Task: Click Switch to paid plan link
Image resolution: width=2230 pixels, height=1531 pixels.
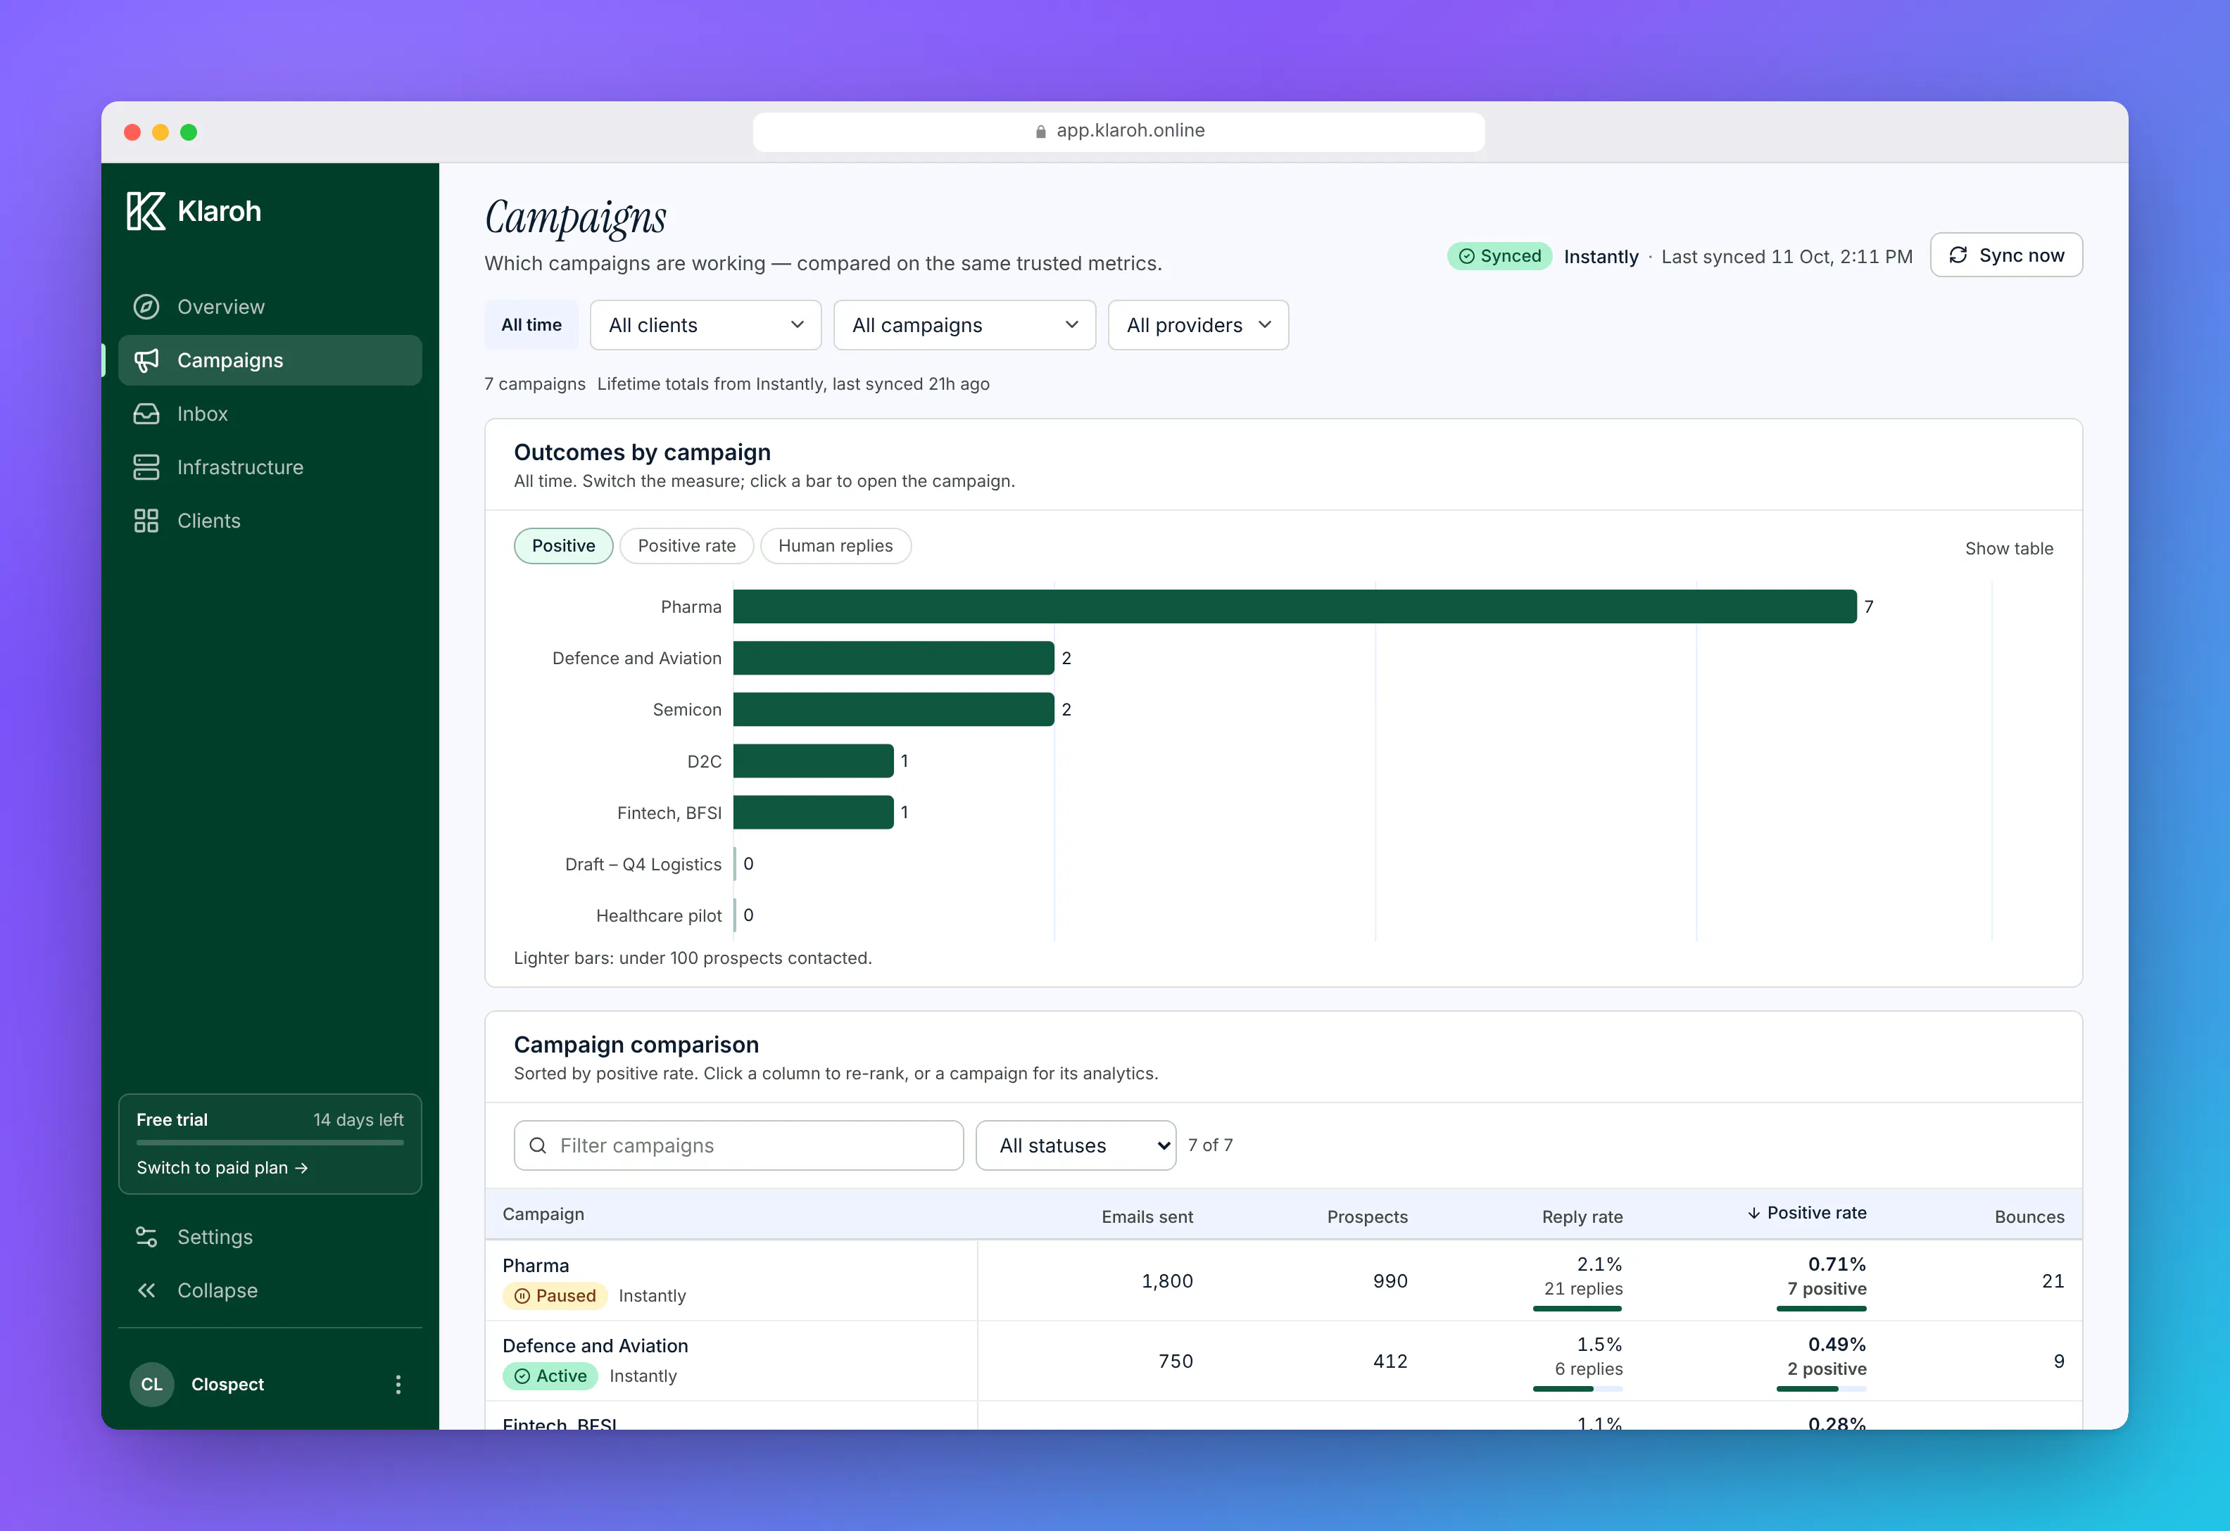Action: pyautogui.click(x=222, y=1169)
